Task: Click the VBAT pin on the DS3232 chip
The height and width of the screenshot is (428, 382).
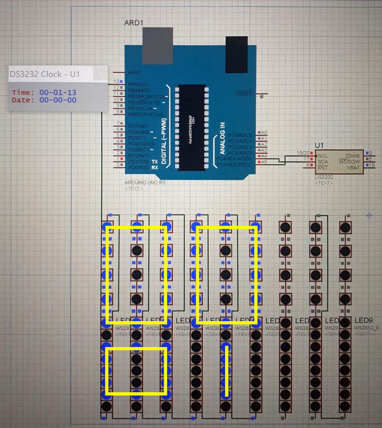Action: click(x=354, y=167)
